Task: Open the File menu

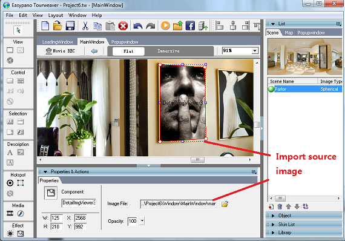Action: click(x=10, y=15)
